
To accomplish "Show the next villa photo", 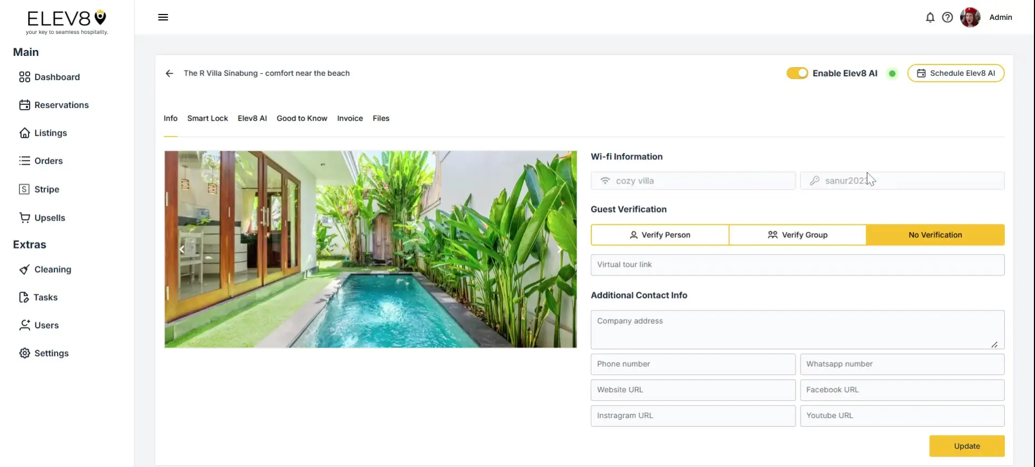I will (559, 250).
